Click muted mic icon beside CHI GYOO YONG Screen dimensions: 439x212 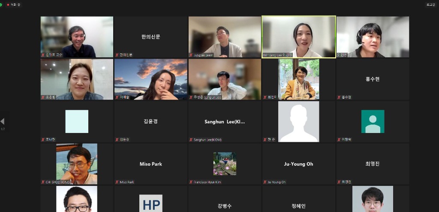coord(43,182)
